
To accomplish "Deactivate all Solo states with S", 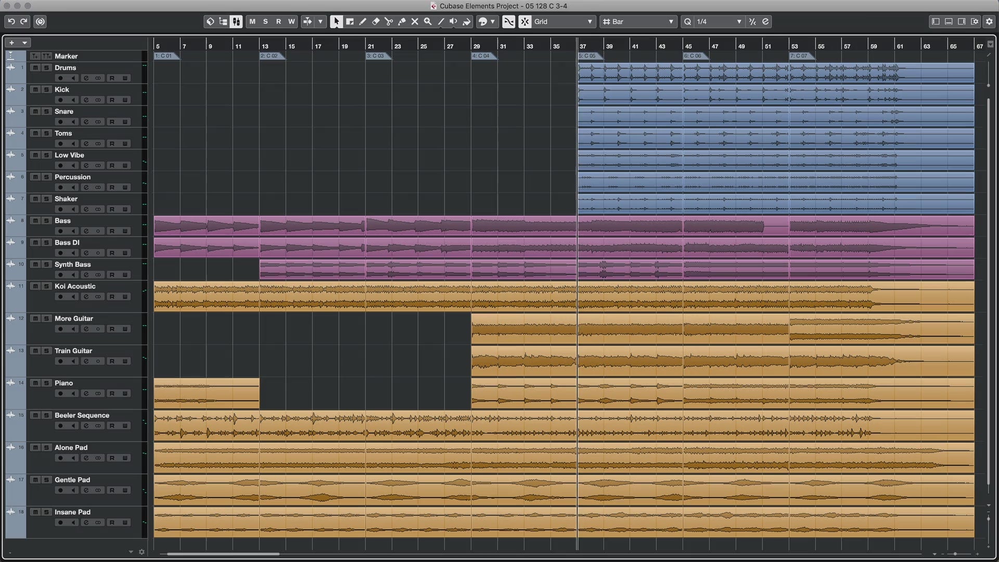I will (265, 21).
